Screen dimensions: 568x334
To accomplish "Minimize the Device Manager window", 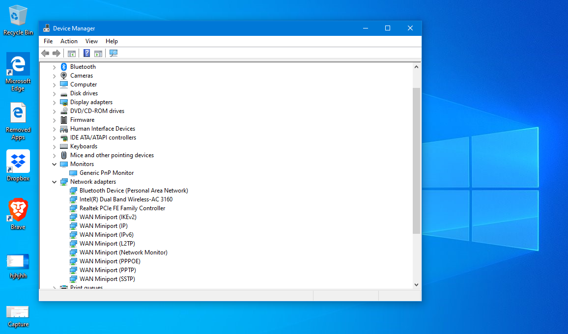I will pyautogui.click(x=366, y=28).
